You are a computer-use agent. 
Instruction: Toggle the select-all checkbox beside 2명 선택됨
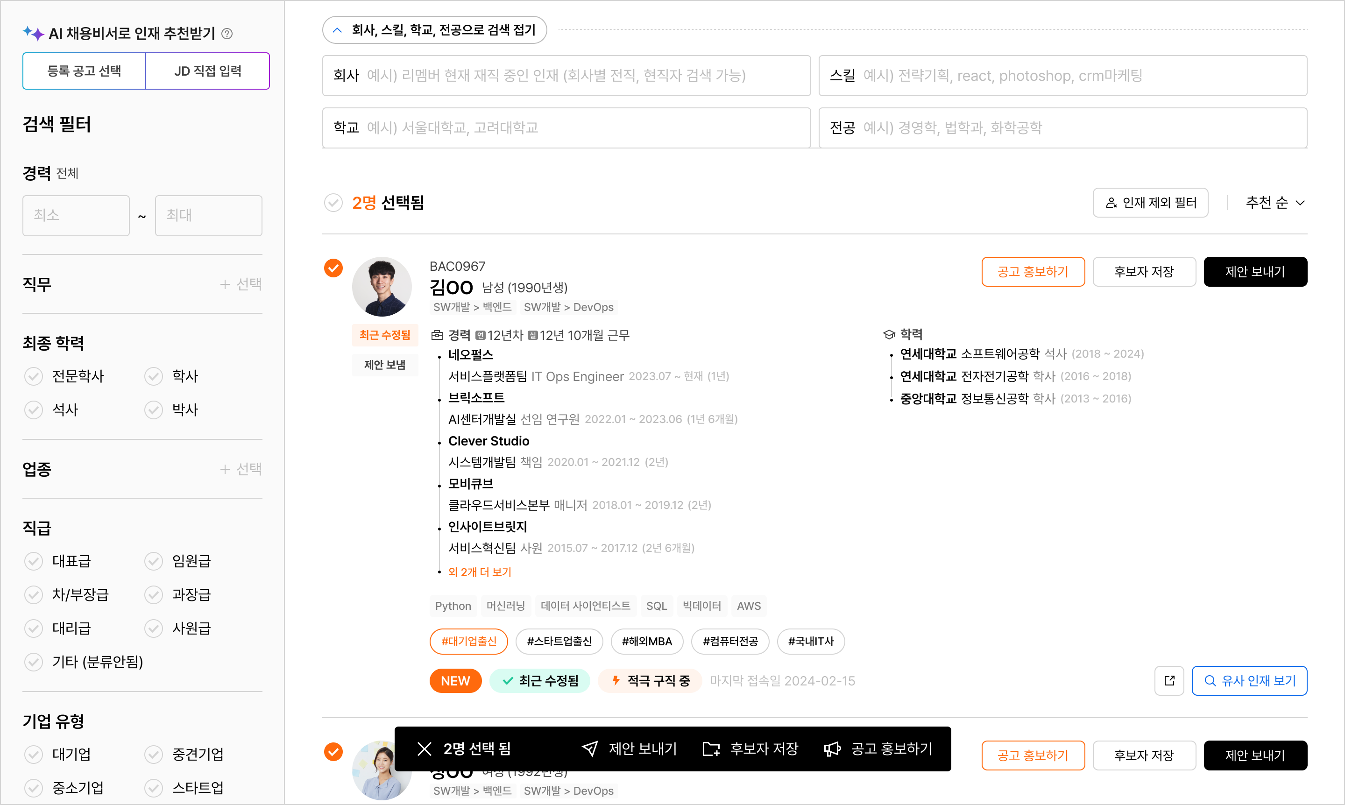tap(333, 203)
